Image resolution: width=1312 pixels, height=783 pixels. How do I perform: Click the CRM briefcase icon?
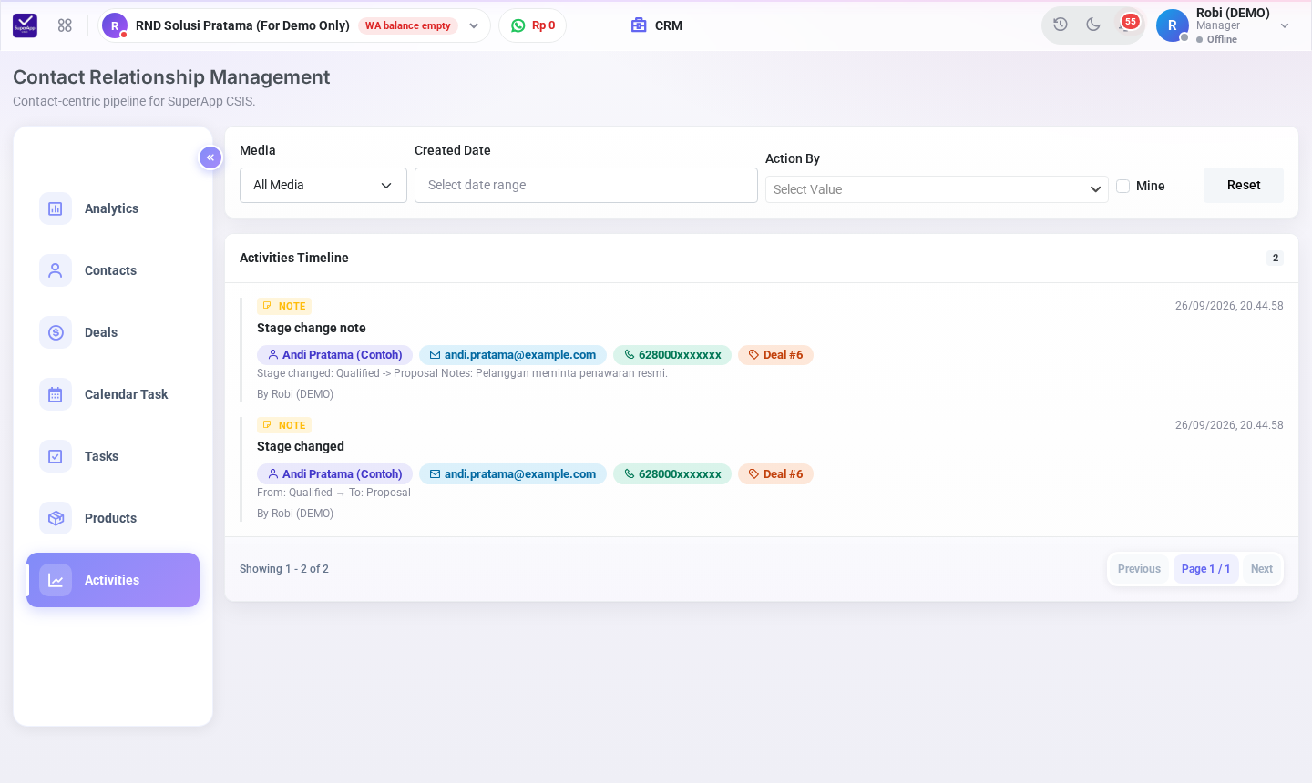coord(639,25)
